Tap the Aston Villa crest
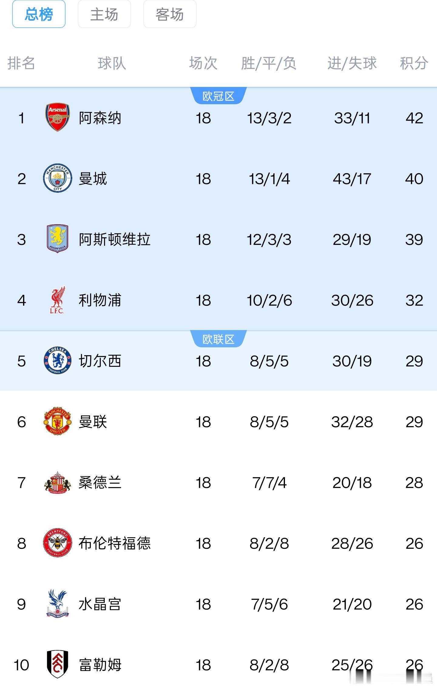The width and height of the screenshot is (437, 688). click(x=57, y=239)
